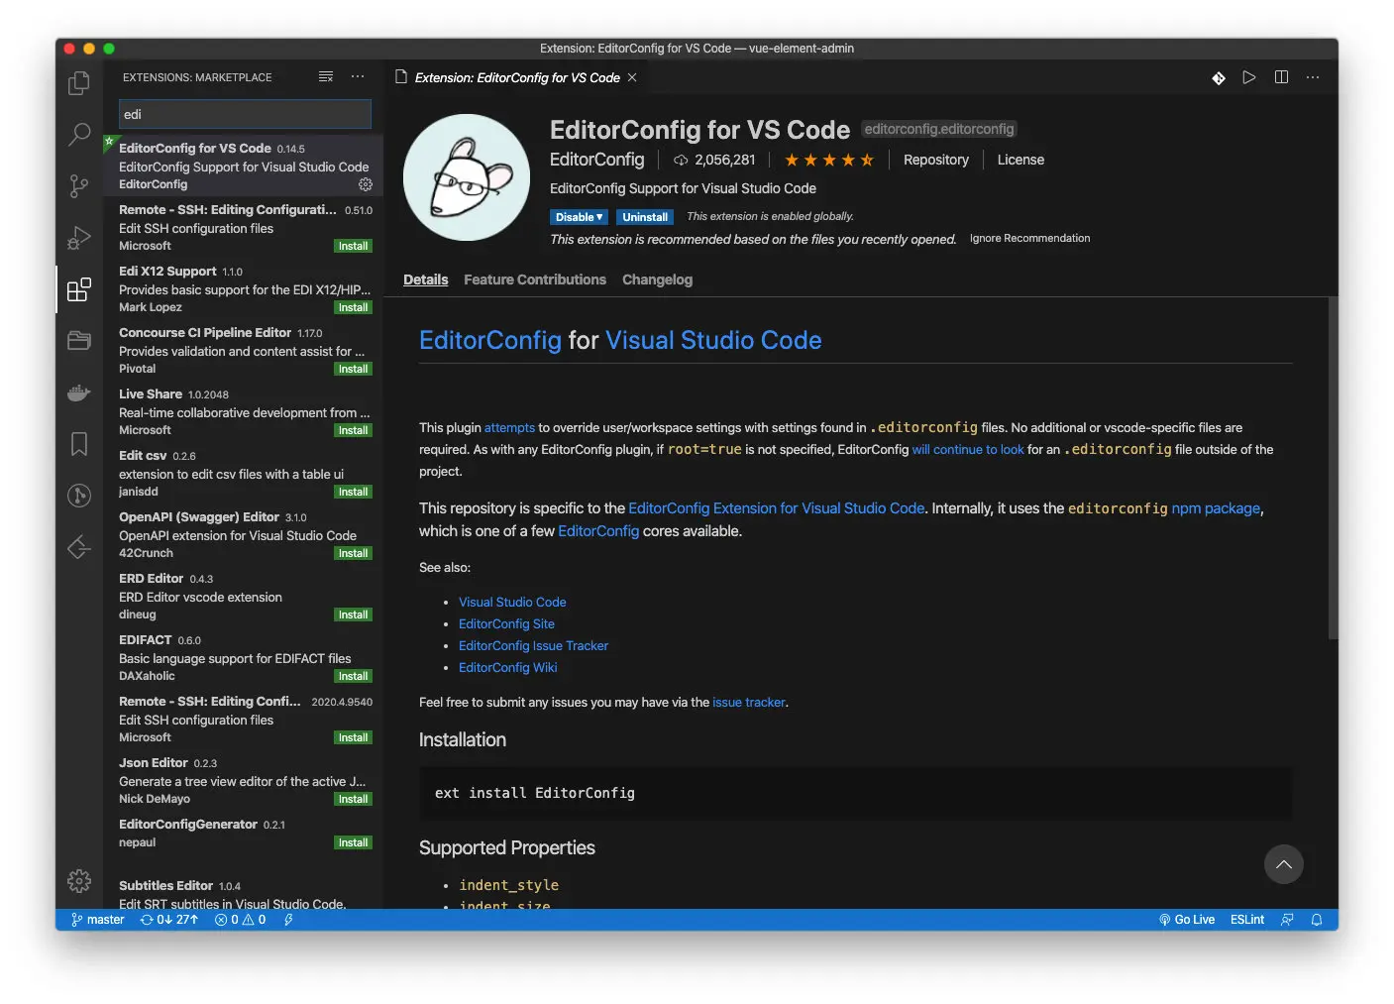Image resolution: width=1394 pixels, height=1004 pixels.
Task: Split the editor to the right
Action: [x=1281, y=77]
